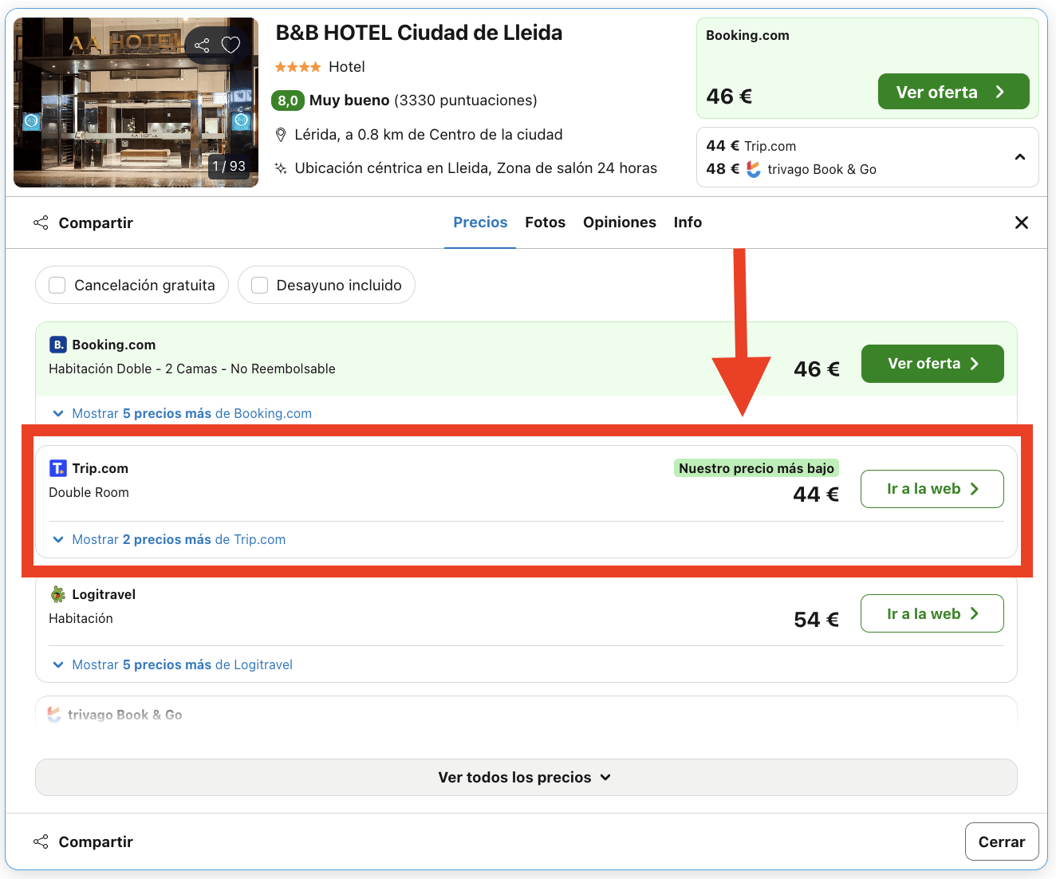Click the 44 € Trip.com summary price

pyautogui.click(x=751, y=146)
